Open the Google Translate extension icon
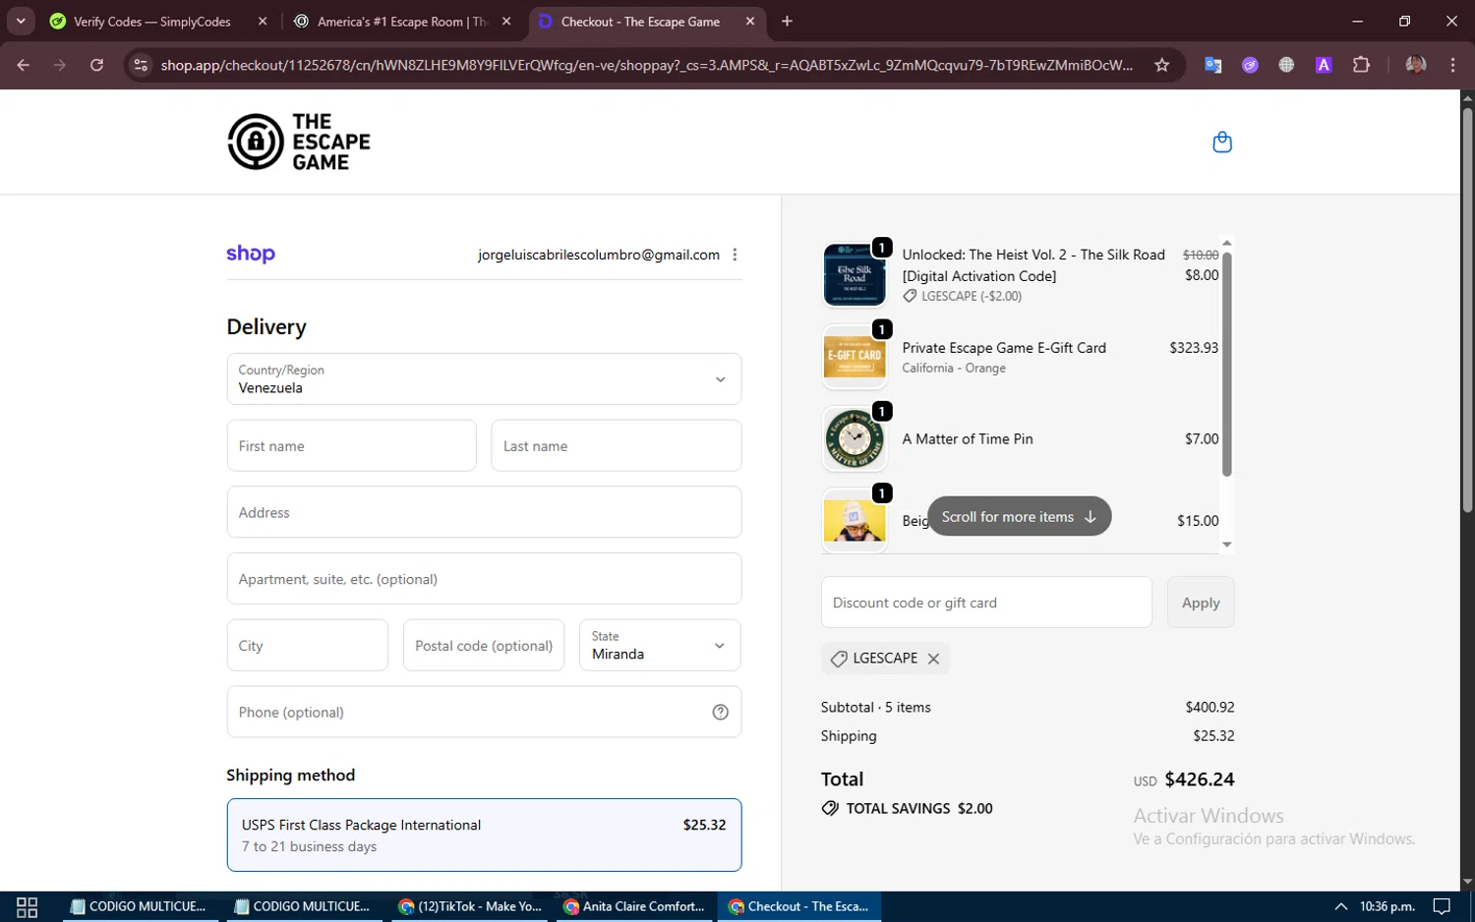The height and width of the screenshot is (922, 1475). click(1212, 65)
